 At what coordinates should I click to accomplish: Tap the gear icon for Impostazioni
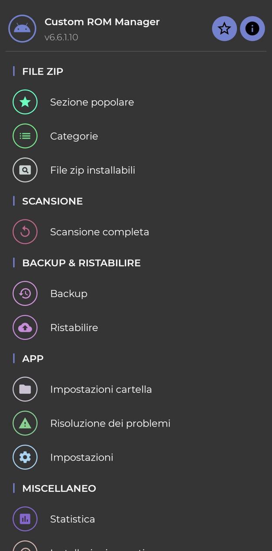pos(25,457)
